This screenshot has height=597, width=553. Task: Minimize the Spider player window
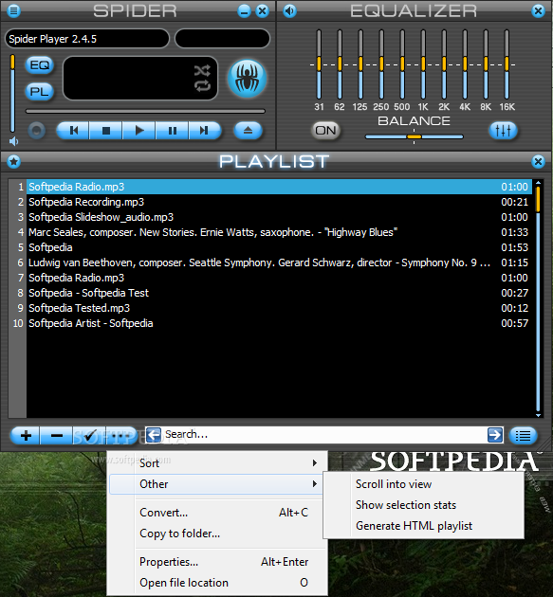[x=244, y=10]
